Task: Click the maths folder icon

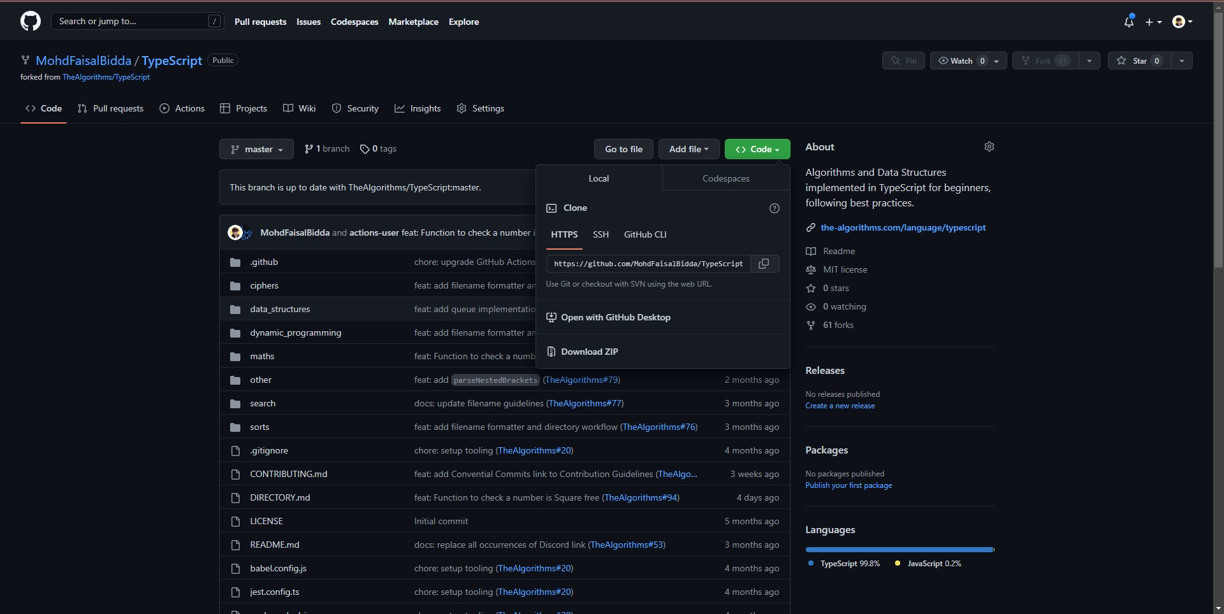Action: point(235,357)
